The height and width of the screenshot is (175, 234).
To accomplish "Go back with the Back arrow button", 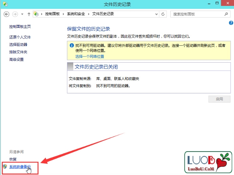I will (x=6, y=14).
